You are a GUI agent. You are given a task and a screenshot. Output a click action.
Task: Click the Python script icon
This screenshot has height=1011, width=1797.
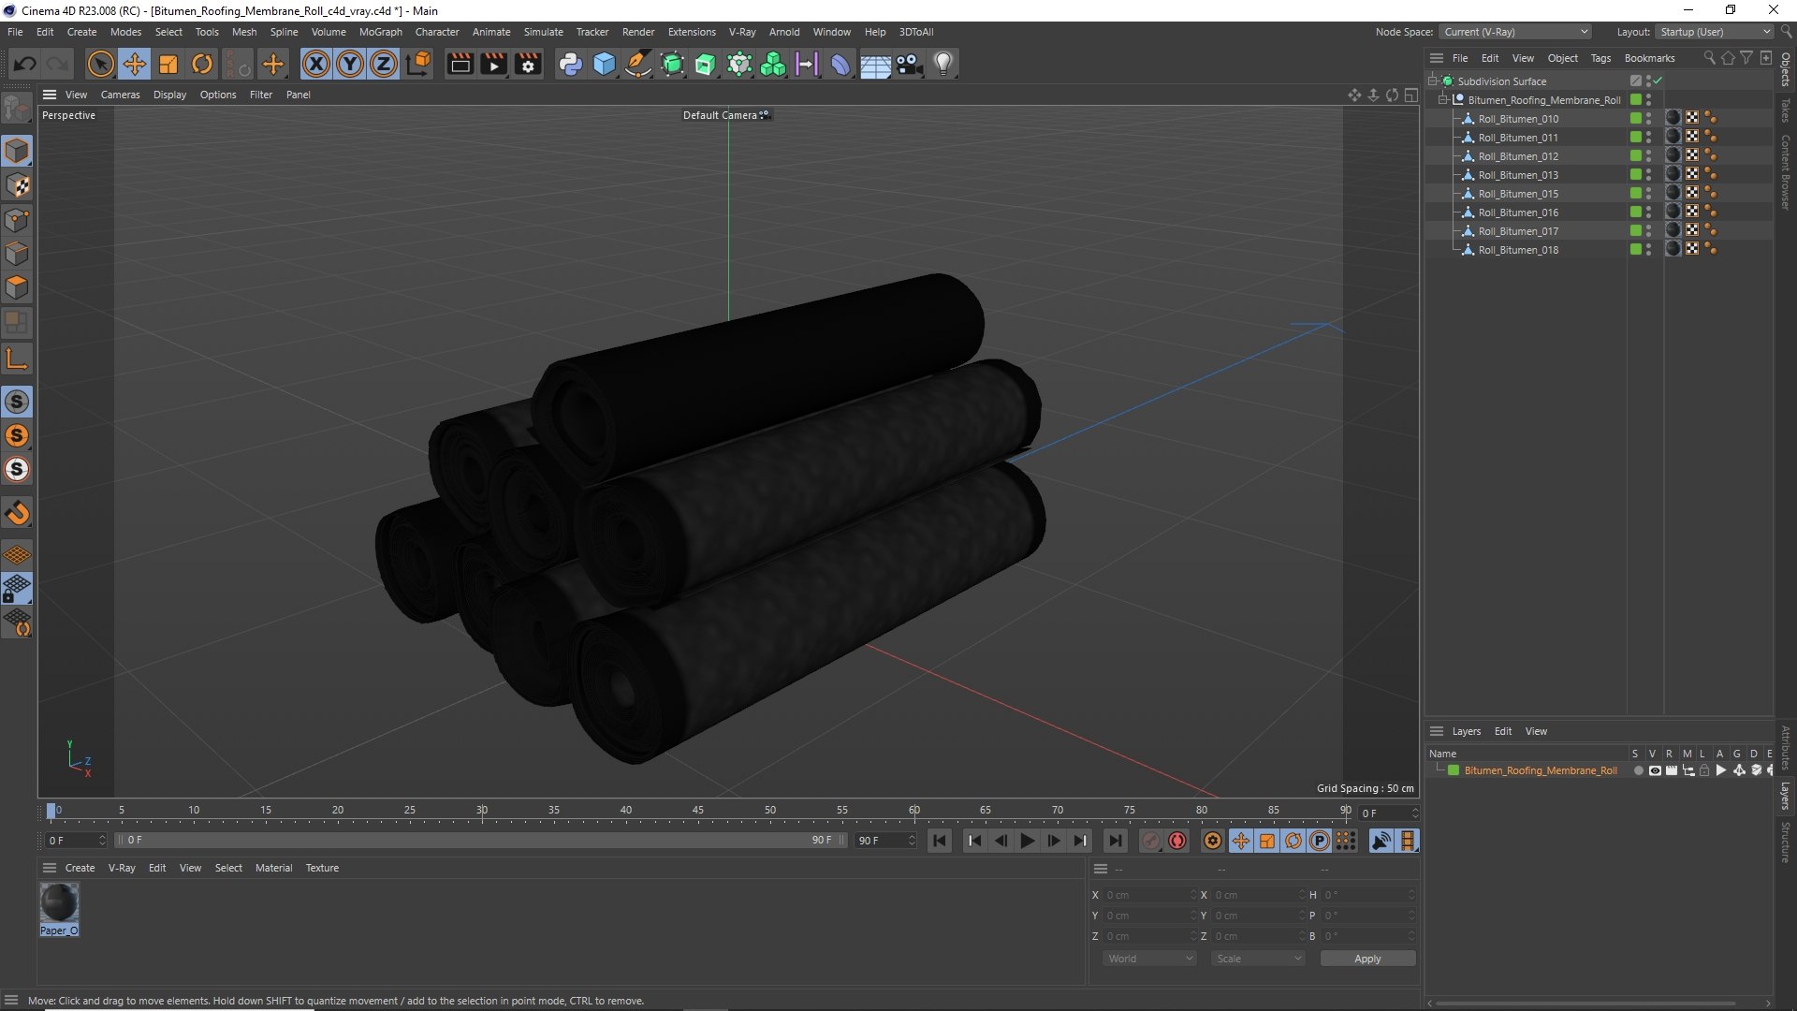pos(570,64)
